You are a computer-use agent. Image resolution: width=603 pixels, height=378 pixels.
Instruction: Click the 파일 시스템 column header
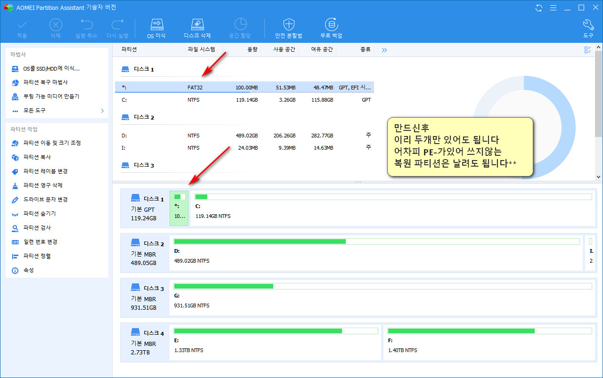(201, 49)
